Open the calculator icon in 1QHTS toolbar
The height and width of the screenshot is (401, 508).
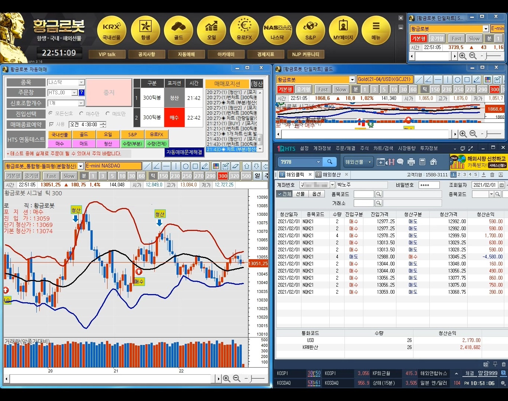pos(422,162)
